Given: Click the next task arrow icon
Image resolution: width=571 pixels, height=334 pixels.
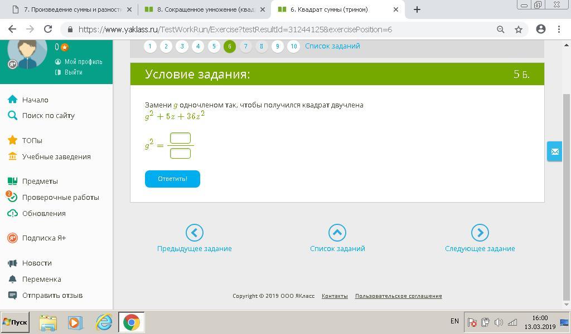Looking at the screenshot, I should [480, 233].
